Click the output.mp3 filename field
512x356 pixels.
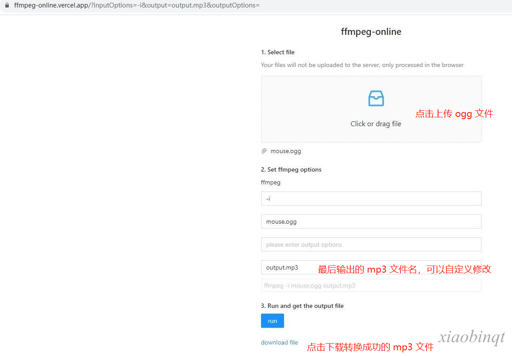371,267
